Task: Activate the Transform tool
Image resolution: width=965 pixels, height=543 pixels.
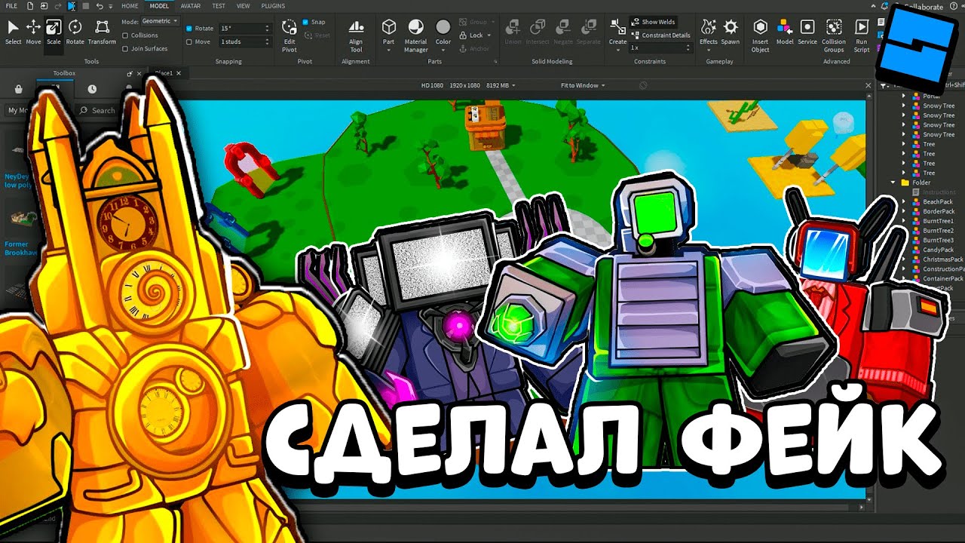Action: coord(101,32)
